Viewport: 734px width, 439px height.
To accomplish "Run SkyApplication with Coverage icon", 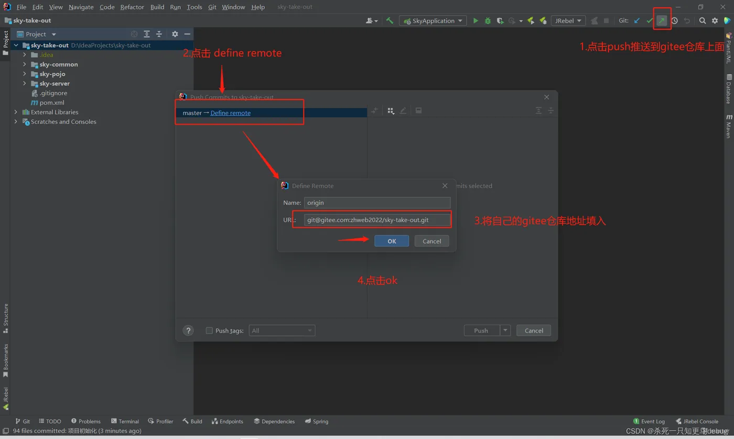I will click(500, 21).
